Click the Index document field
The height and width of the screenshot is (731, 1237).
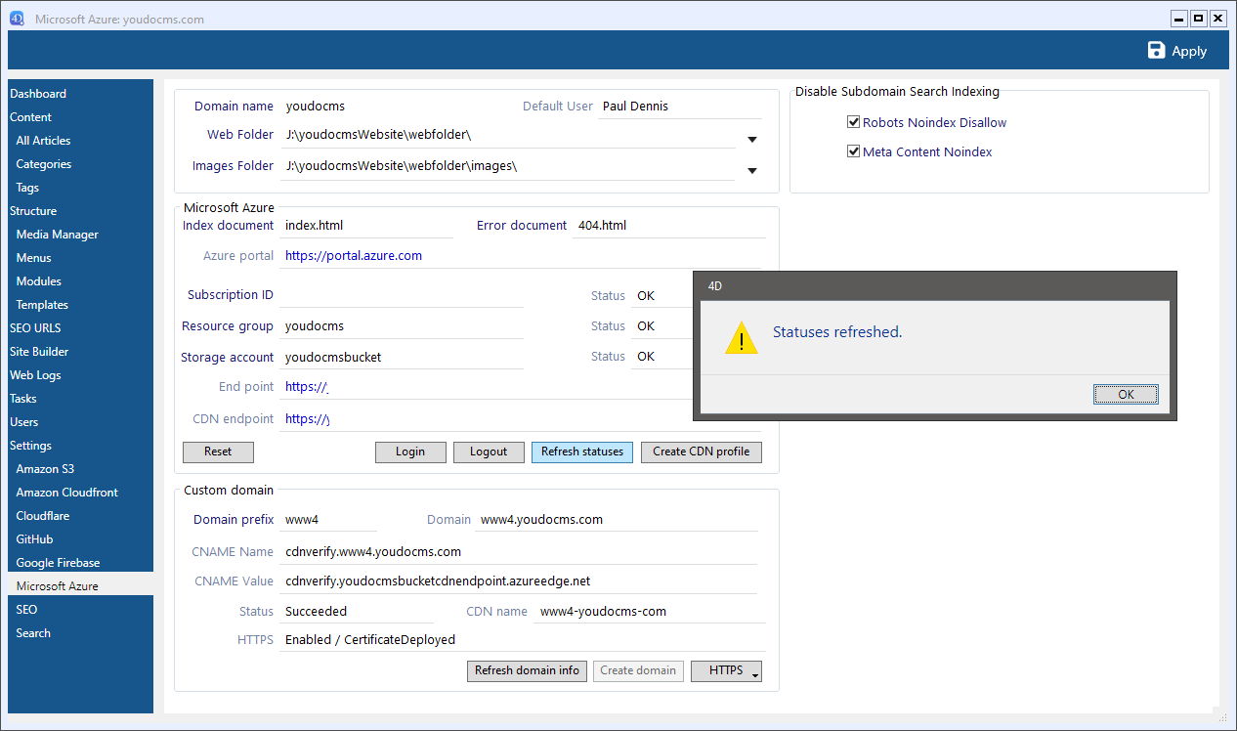pyautogui.click(x=366, y=226)
